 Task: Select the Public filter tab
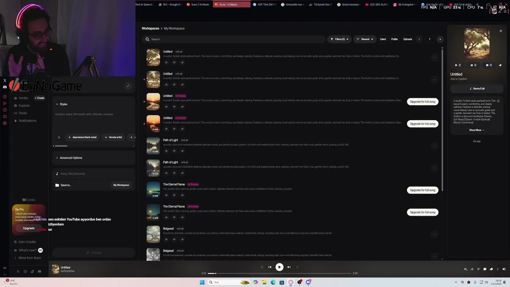click(x=394, y=39)
